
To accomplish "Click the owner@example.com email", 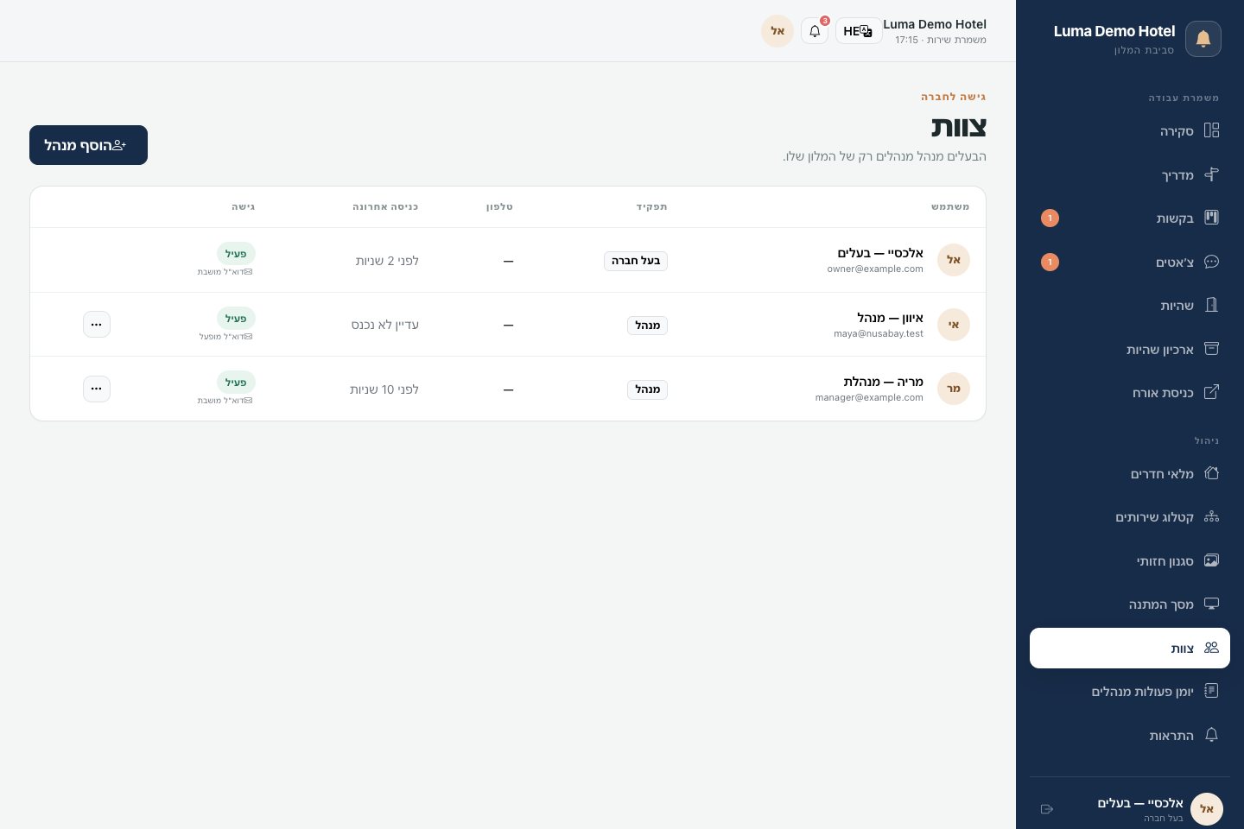I will point(875,269).
